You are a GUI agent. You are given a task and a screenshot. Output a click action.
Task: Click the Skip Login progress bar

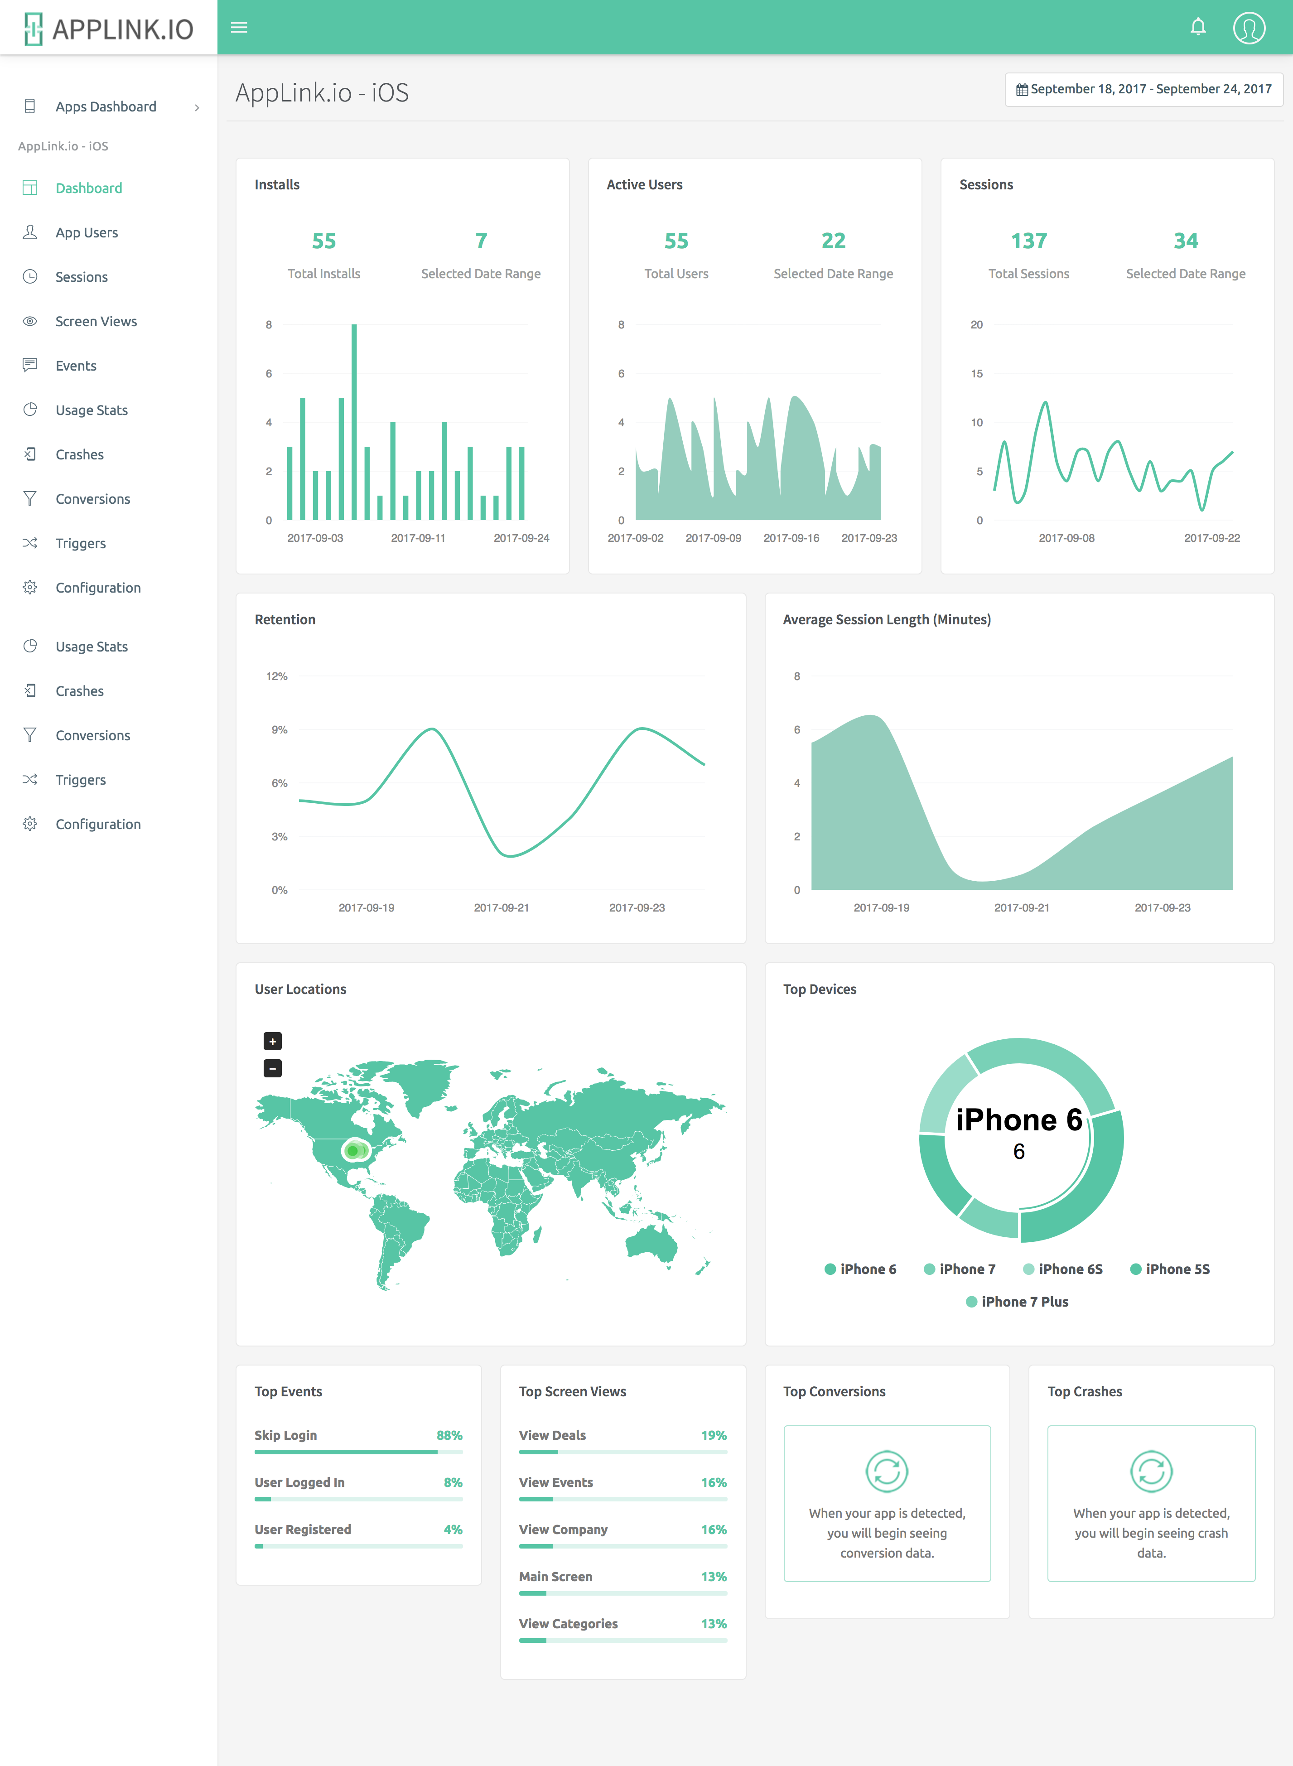pos(358,1452)
